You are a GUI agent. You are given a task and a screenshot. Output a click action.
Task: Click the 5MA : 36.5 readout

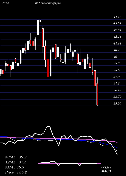tap(15, 167)
